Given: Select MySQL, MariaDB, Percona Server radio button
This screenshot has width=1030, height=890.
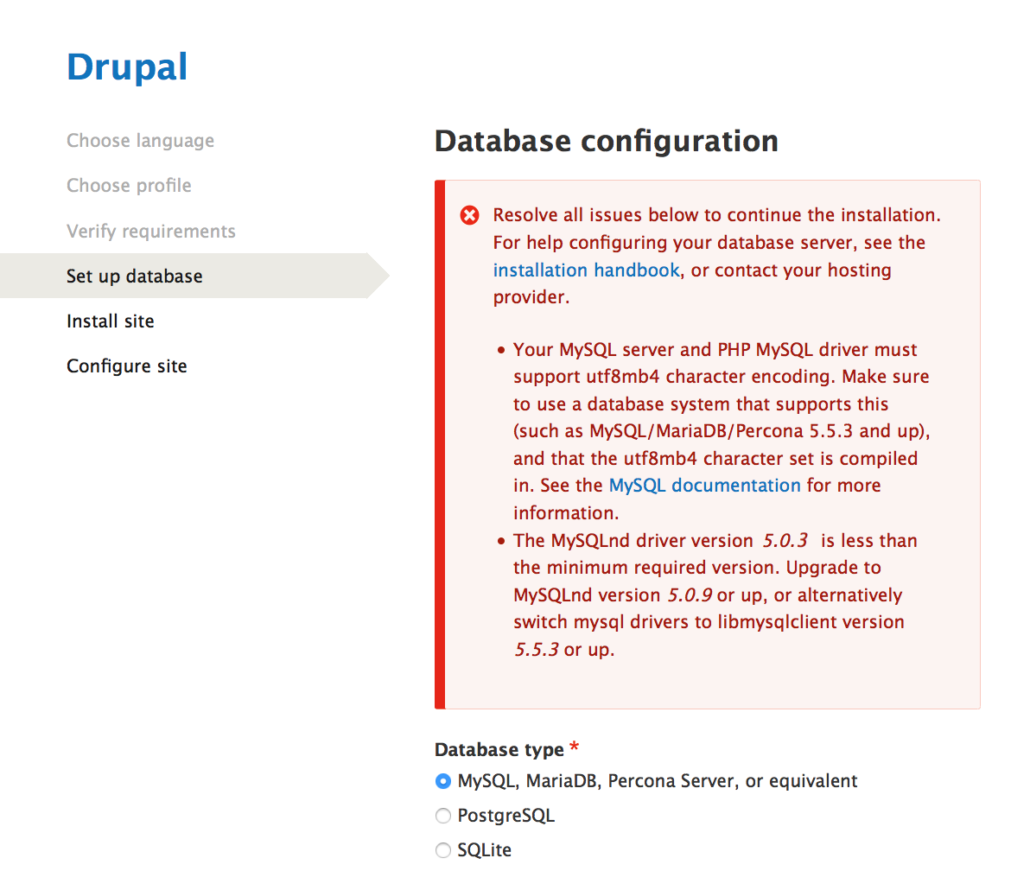Looking at the screenshot, I should tap(443, 781).
